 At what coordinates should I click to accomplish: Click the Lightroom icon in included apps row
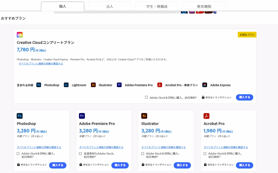click(x=66, y=85)
